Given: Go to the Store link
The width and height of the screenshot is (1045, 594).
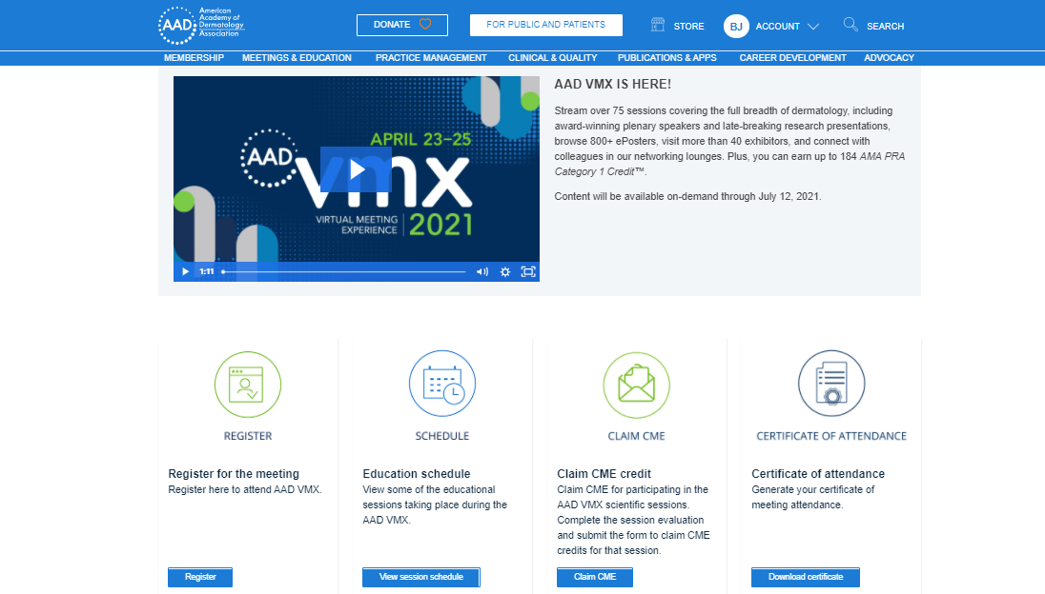Looking at the screenshot, I should tap(688, 27).
